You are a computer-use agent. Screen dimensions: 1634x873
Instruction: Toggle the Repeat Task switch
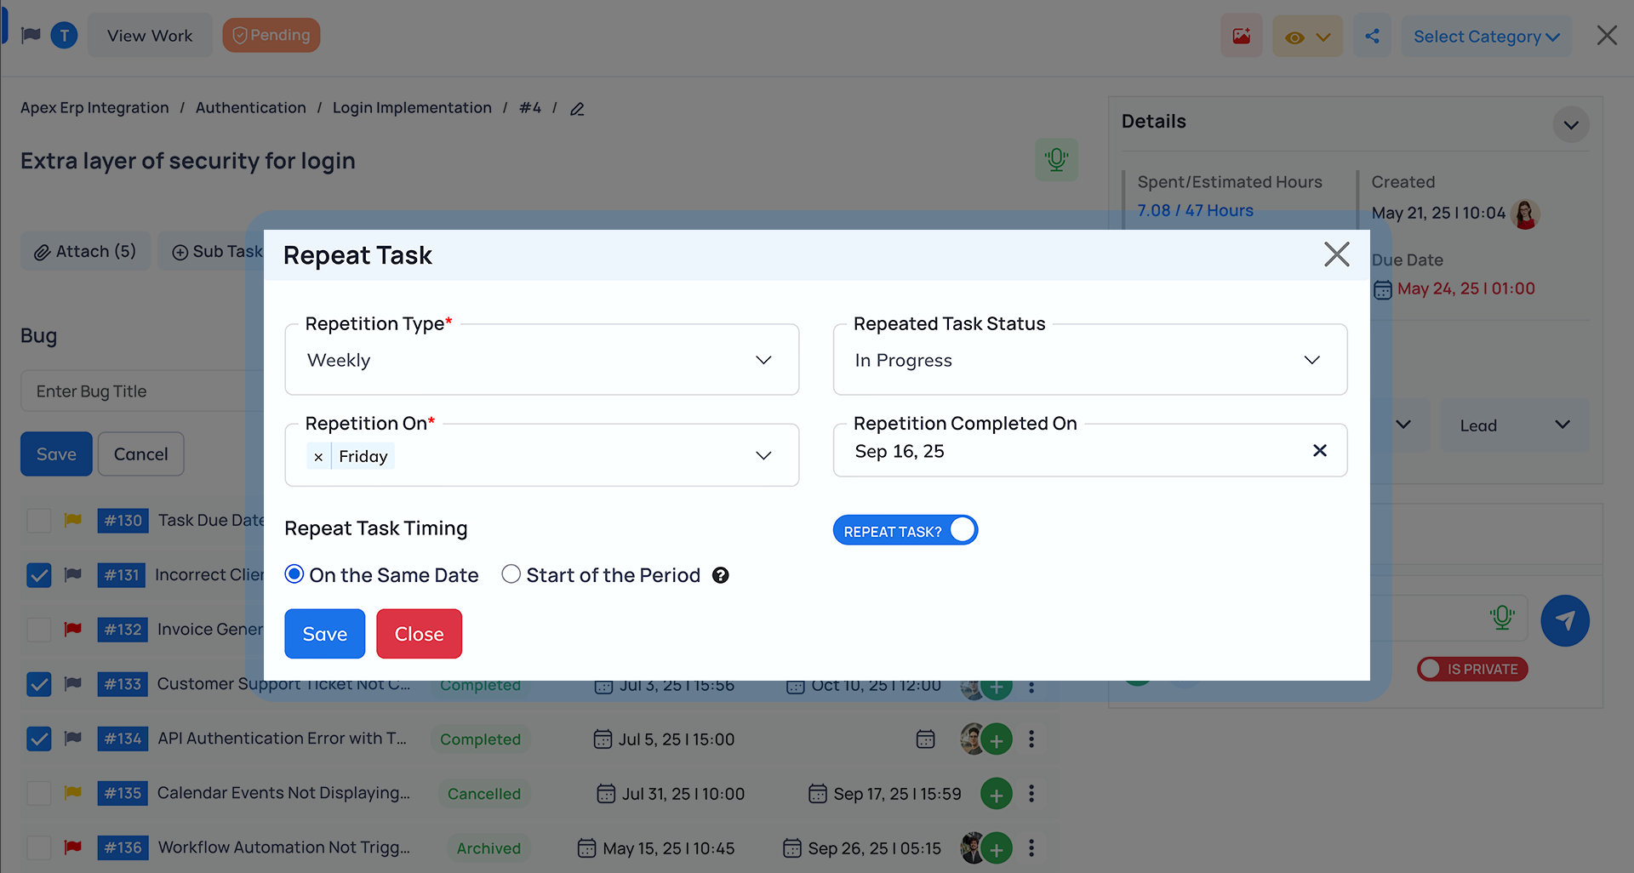pyautogui.click(x=905, y=531)
